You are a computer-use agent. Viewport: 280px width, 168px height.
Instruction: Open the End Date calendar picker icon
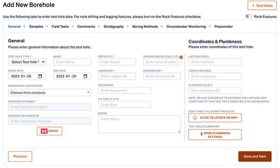coord(85,76)
